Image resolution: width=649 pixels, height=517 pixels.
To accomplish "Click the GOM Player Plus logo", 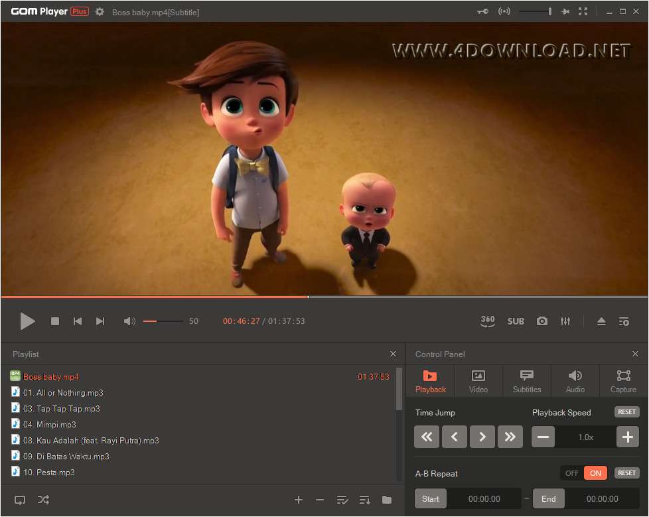I will click(x=50, y=11).
